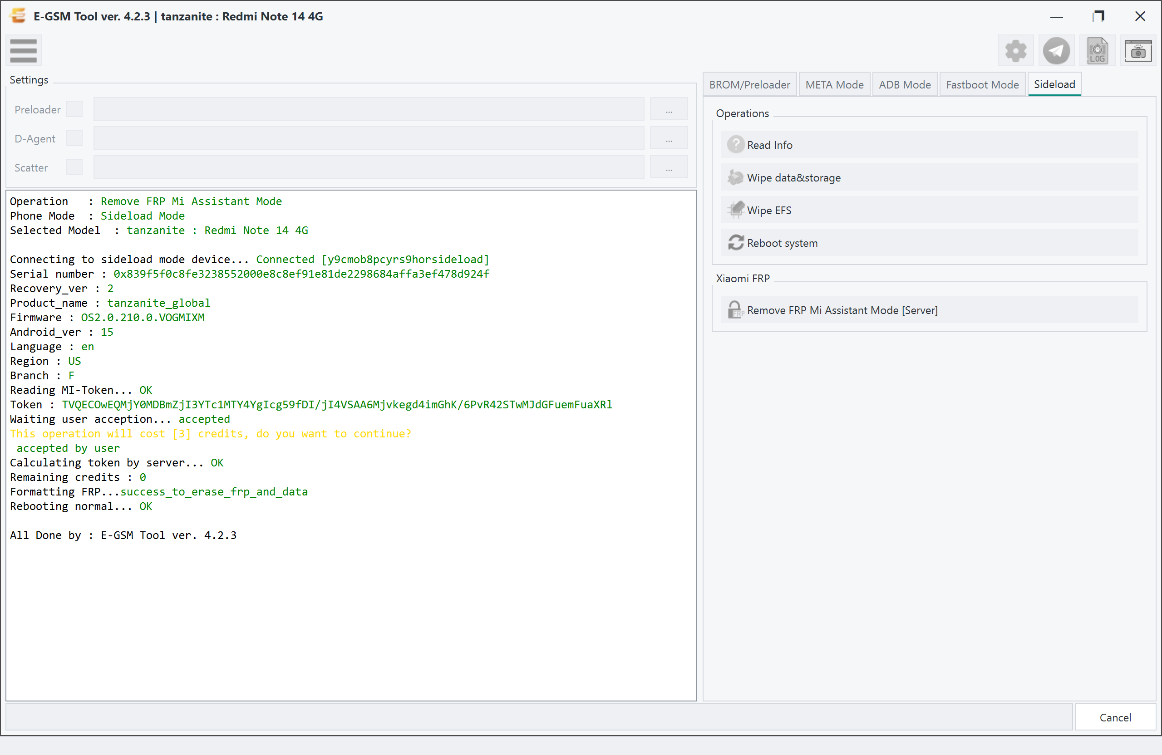The image size is (1162, 755).
Task: Click 'Operation : Remove FRP Mi Assistant Mode' line
Action: click(x=146, y=201)
